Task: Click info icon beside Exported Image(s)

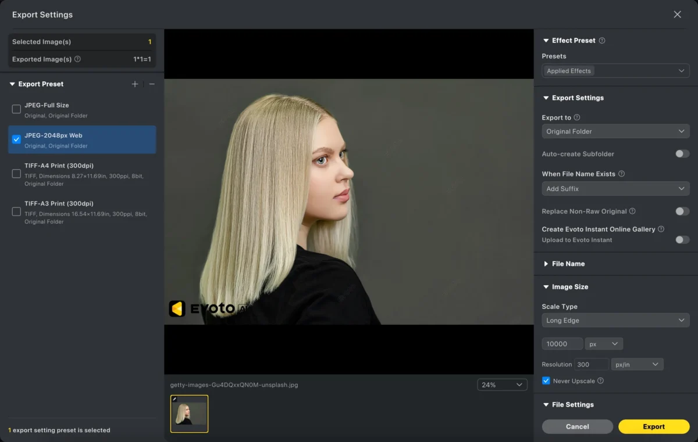Action: [77, 59]
